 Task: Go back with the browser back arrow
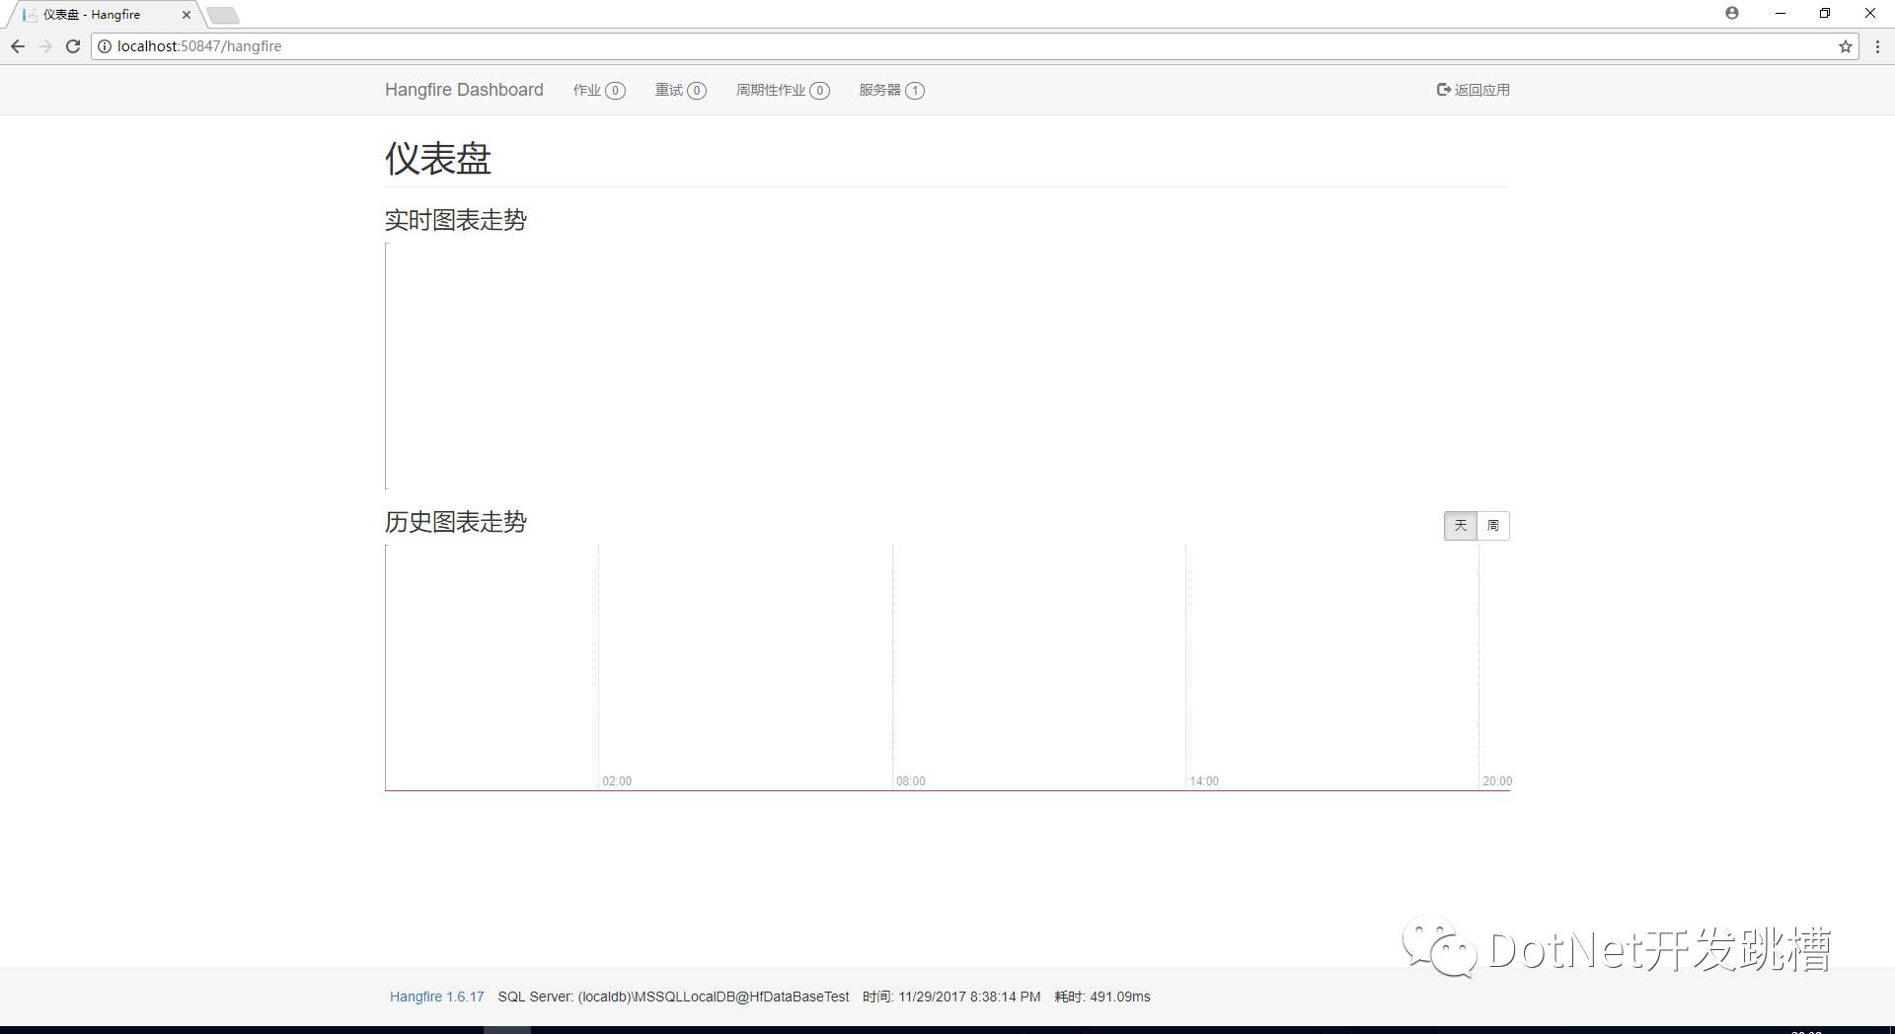tap(17, 46)
